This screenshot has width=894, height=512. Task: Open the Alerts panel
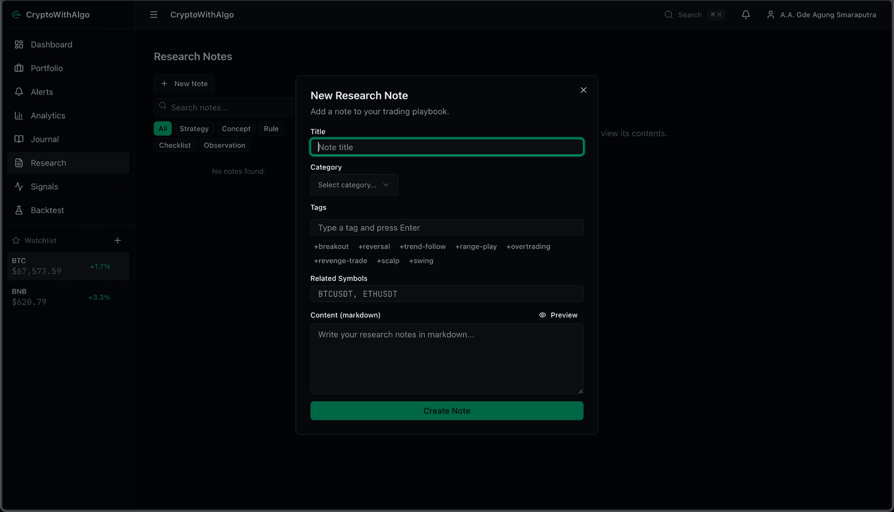[41, 91]
